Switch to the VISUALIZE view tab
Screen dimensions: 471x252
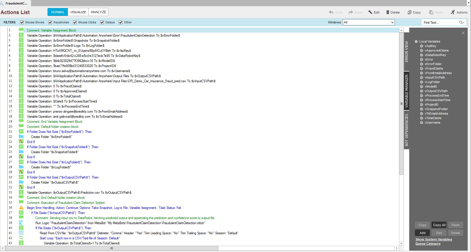(78, 12)
